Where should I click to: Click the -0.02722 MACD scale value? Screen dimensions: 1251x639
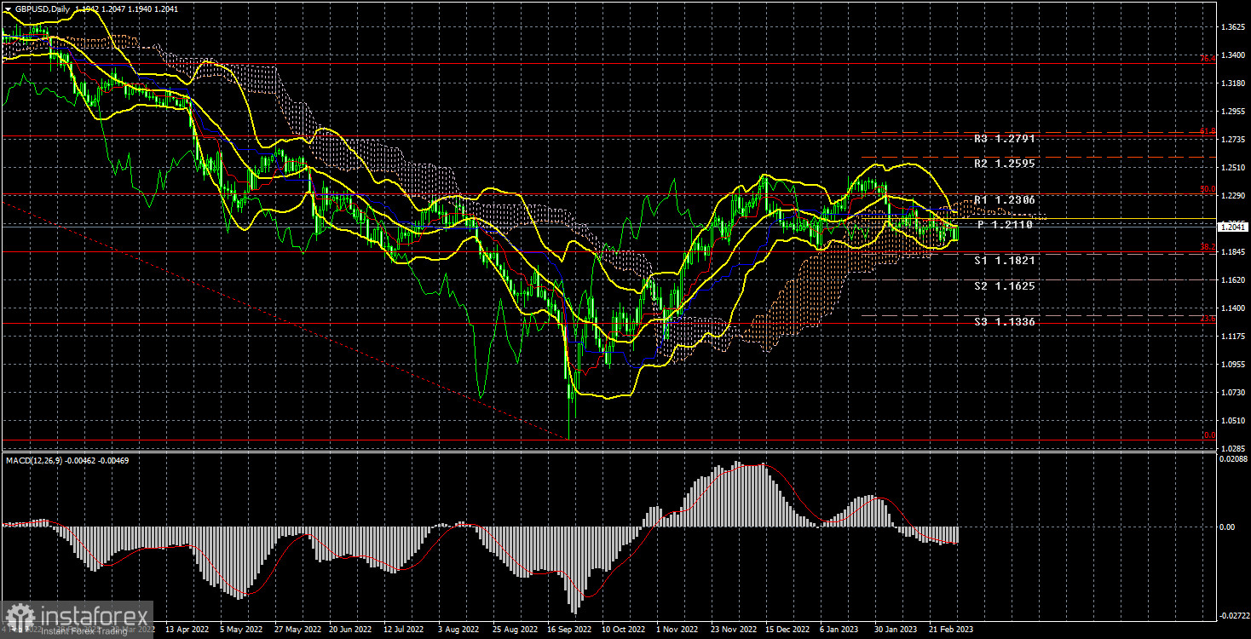(x=1234, y=615)
